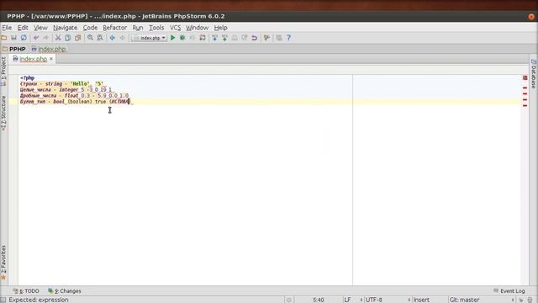Image resolution: width=538 pixels, height=303 pixels.
Task: Open the Event Log panel
Action: [x=509, y=291]
